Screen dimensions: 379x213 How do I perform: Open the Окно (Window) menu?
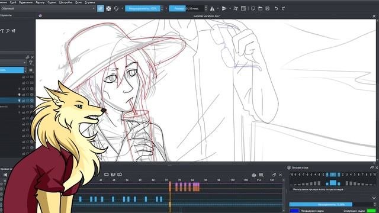(78, 2)
